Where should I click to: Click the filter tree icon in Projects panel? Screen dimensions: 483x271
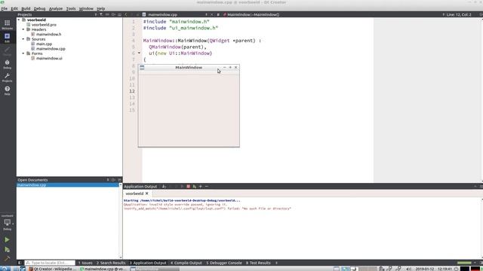click(x=100, y=14)
